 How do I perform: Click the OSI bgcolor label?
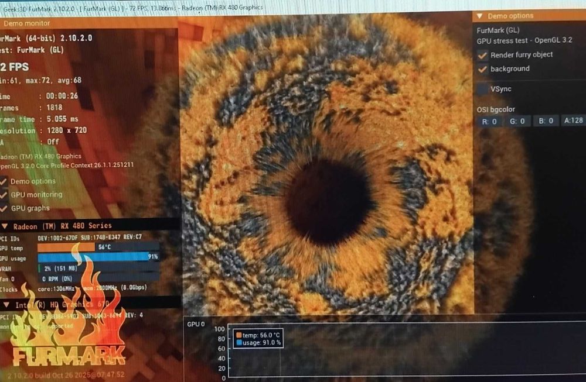[x=496, y=109]
